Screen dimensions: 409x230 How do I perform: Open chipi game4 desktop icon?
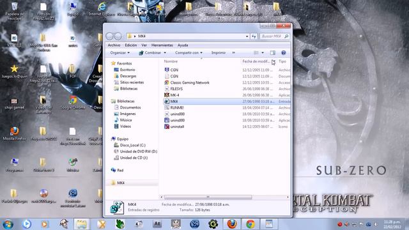tap(15, 103)
